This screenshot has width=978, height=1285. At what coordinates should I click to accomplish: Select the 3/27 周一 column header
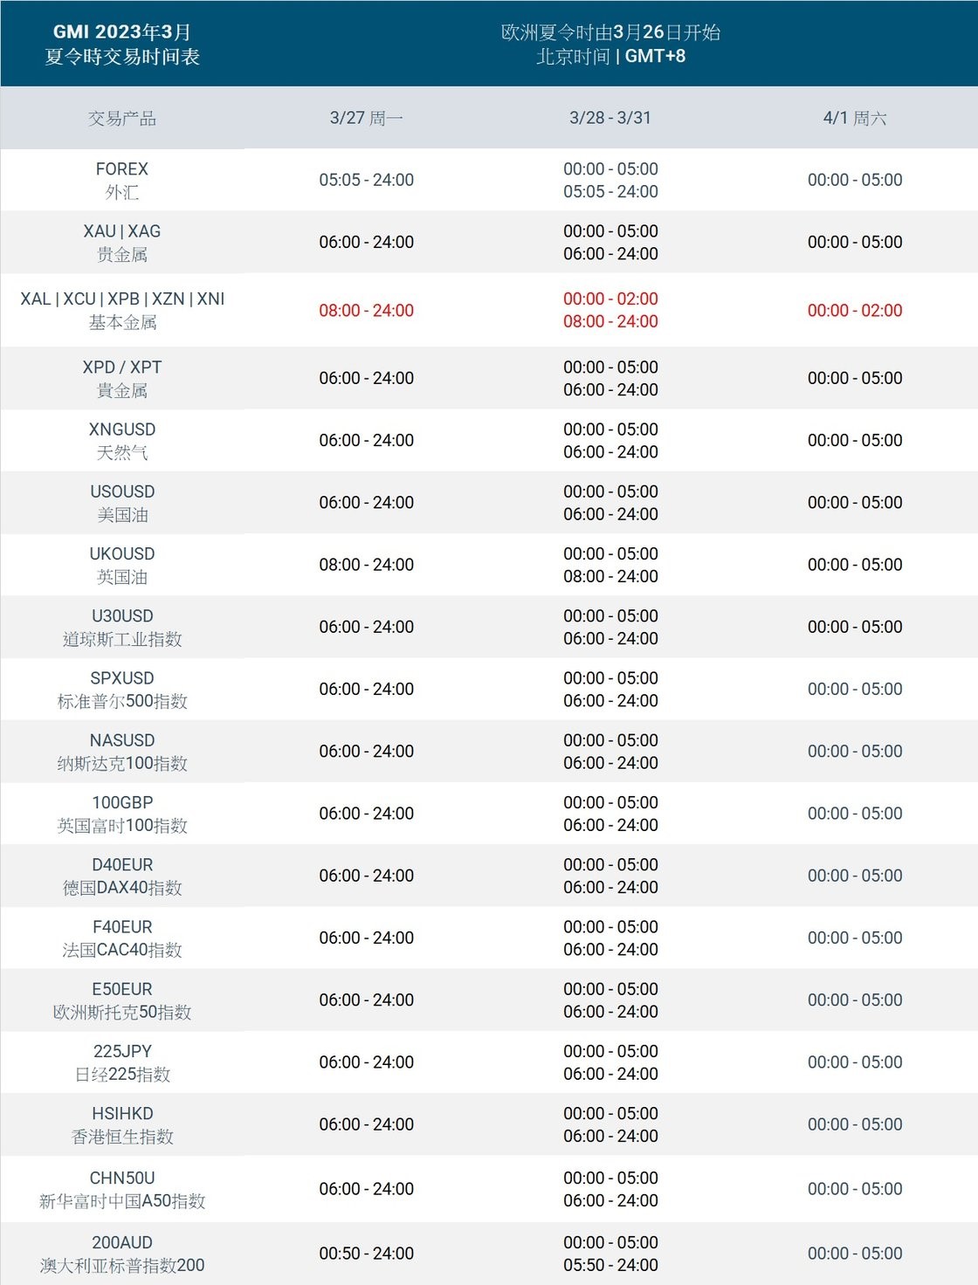pos(367,118)
